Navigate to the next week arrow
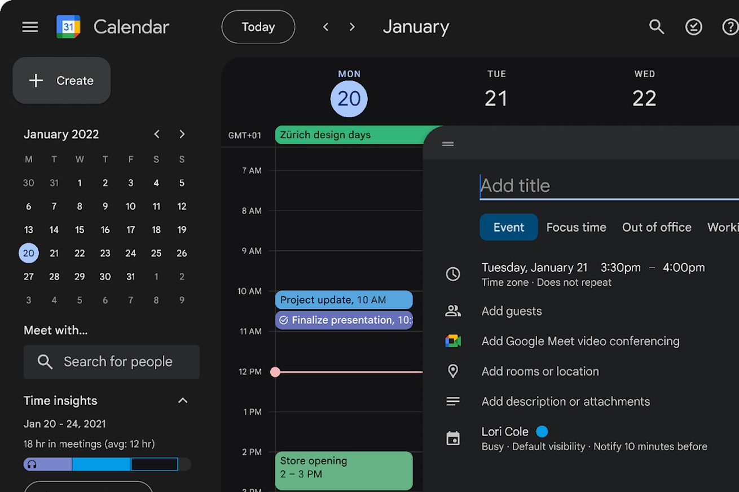Image resolution: width=739 pixels, height=492 pixels. (x=352, y=27)
